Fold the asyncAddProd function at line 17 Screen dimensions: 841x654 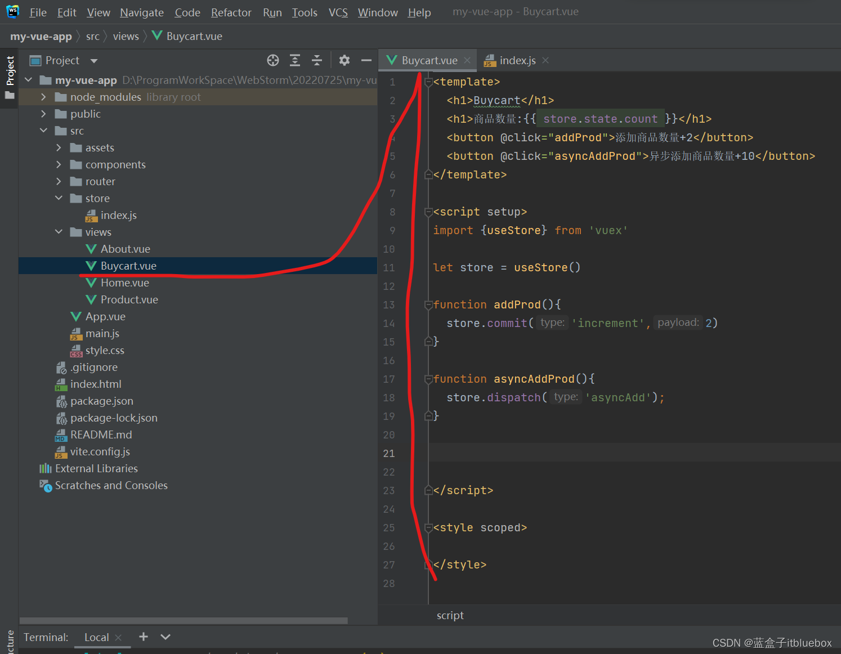pyautogui.click(x=428, y=379)
